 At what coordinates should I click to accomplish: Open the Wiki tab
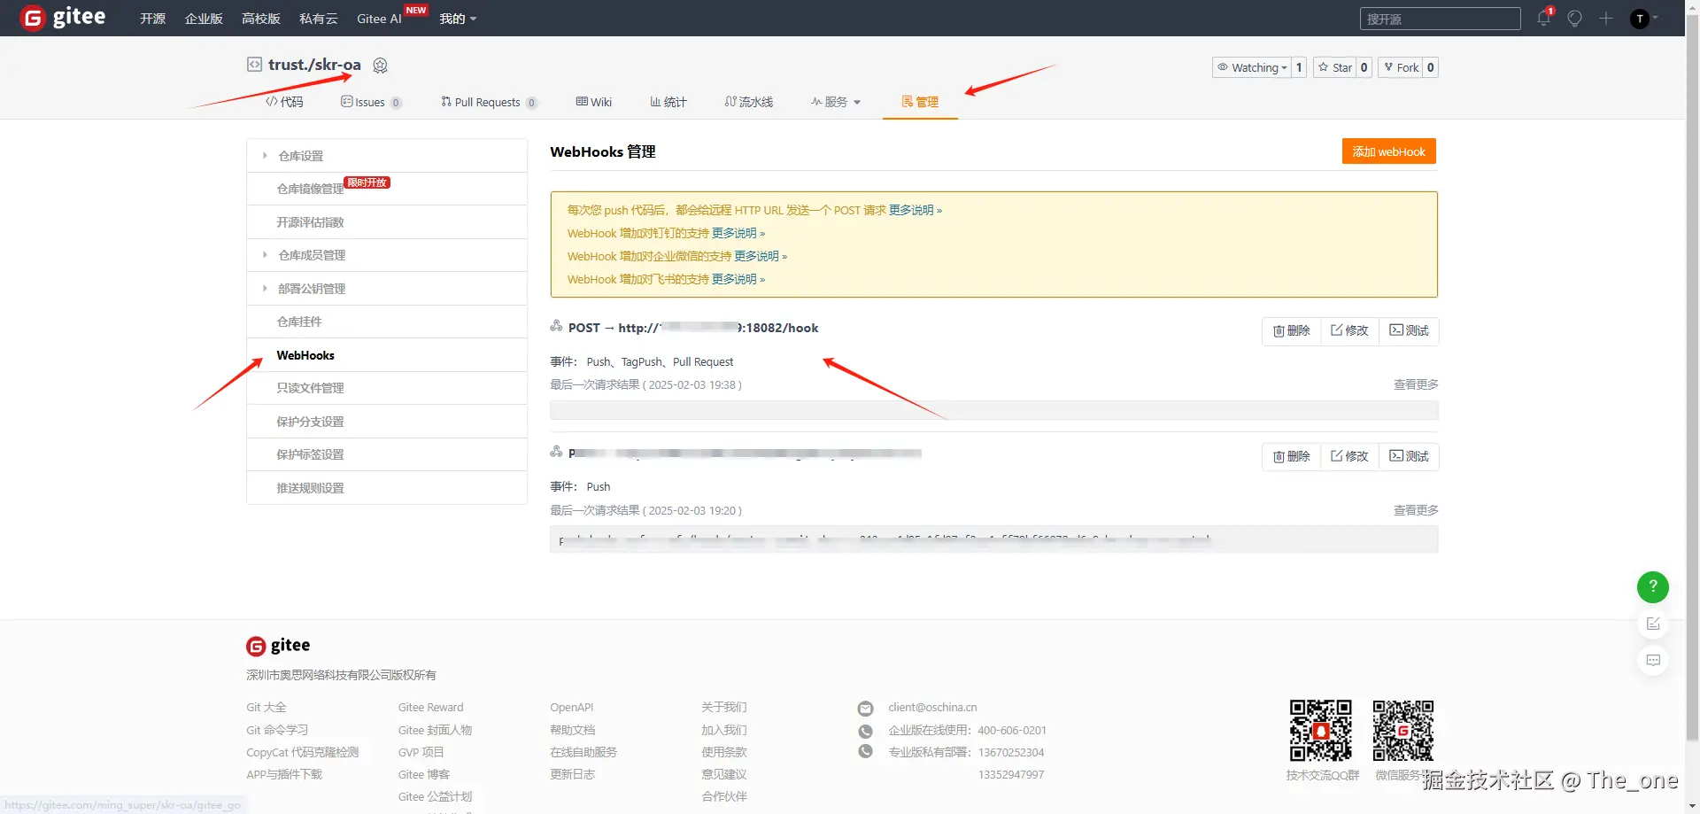(x=593, y=102)
